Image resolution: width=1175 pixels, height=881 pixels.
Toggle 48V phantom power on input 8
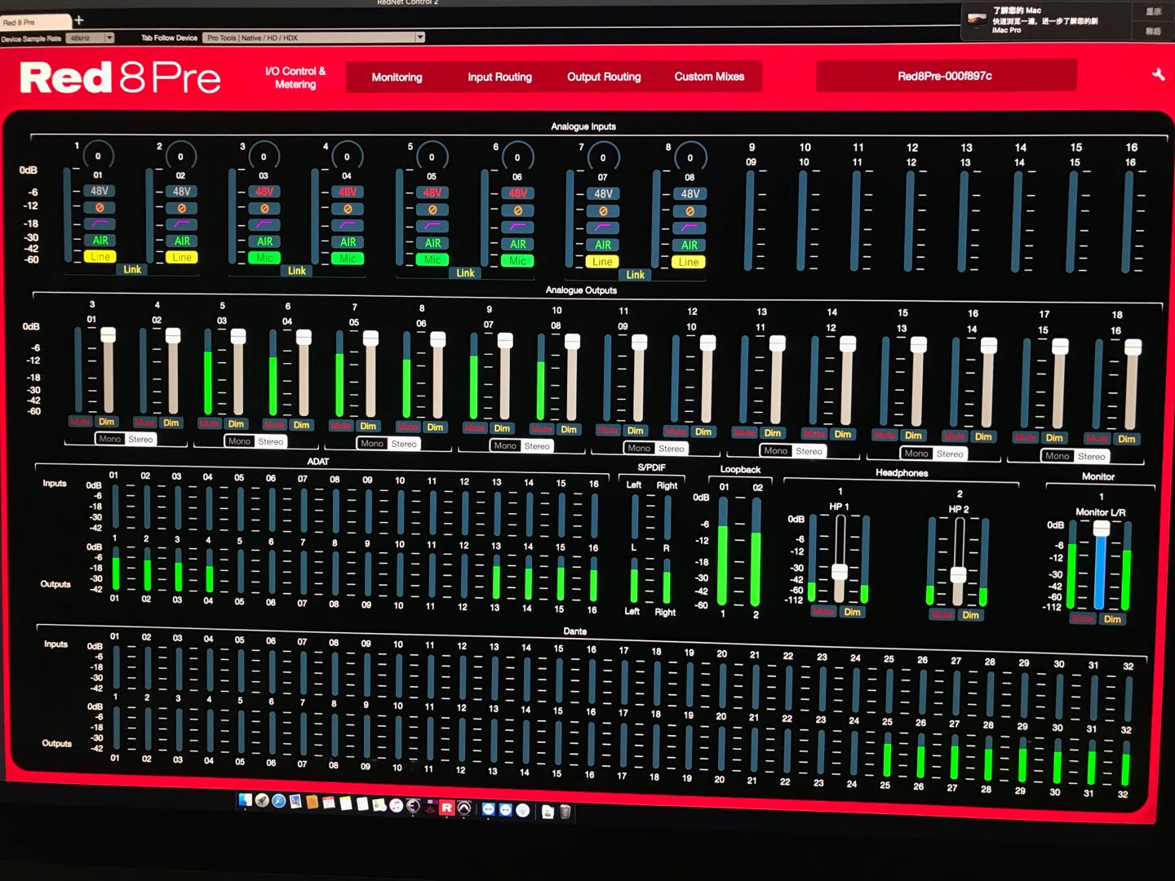[x=689, y=194]
